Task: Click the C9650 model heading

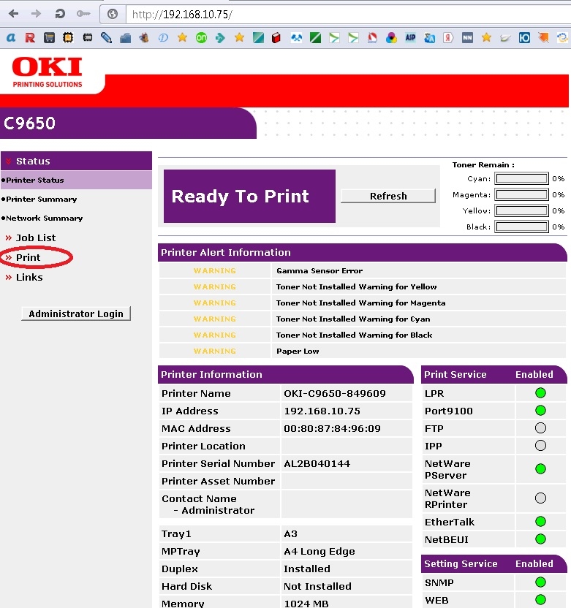Action: (x=29, y=123)
